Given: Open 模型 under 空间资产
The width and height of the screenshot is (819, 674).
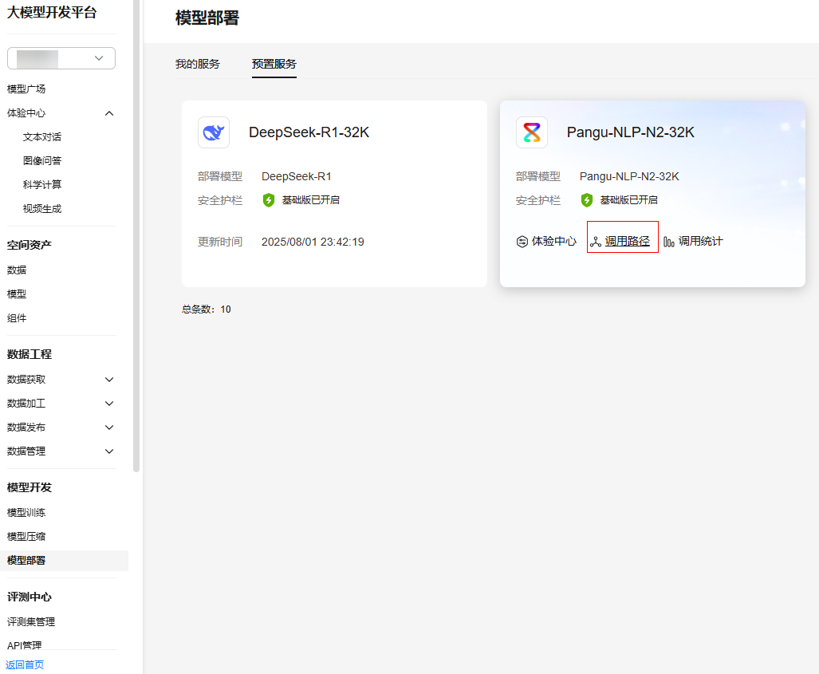Looking at the screenshot, I should click(x=17, y=294).
